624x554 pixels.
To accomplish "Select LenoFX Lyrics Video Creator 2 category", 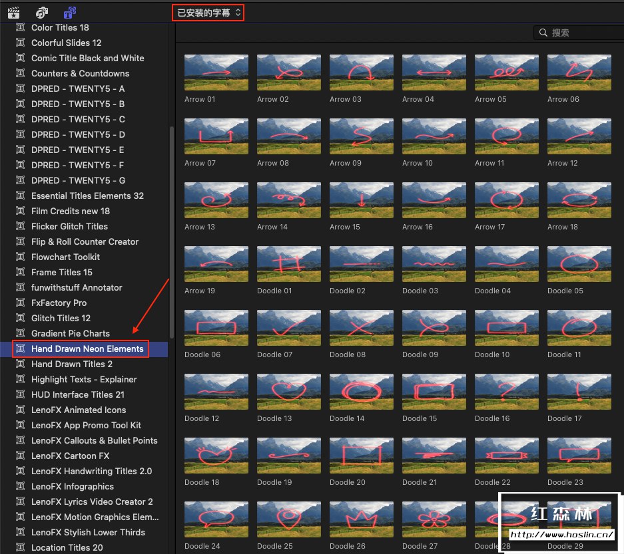I will coord(92,501).
